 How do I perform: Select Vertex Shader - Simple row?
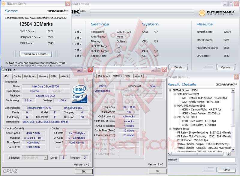[203, 144]
